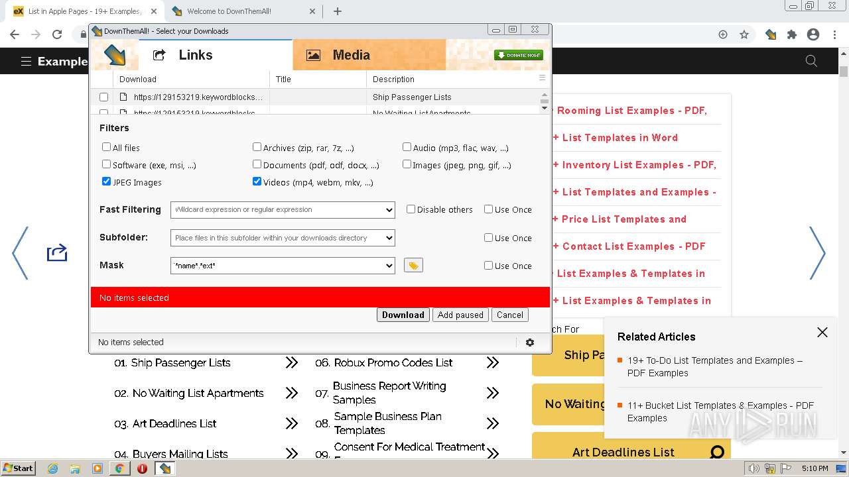Screen dimensions: 849x477
Task: Check the Disable others option
Action: click(x=411, y=209)
